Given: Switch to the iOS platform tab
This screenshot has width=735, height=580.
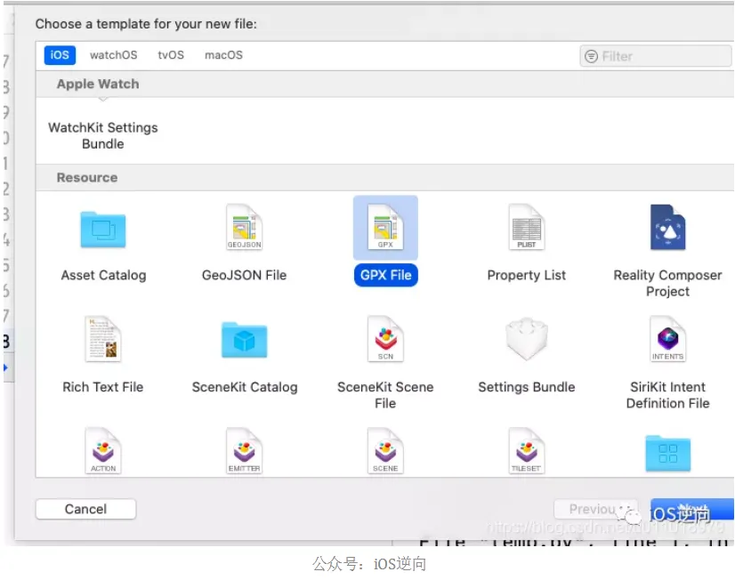Looking at the screenshot, I should (x=60, y=55).
